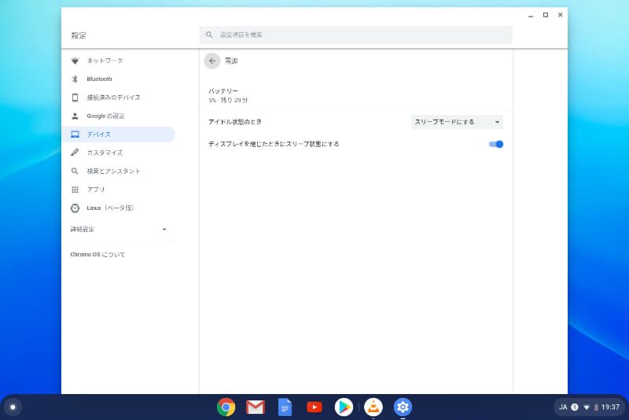Image resolution: width=629 pixels, height=420 pixels.
Task: Click the Bluetooth icon in sidebar
Action: pyautogui.click(x=75, y=79)
